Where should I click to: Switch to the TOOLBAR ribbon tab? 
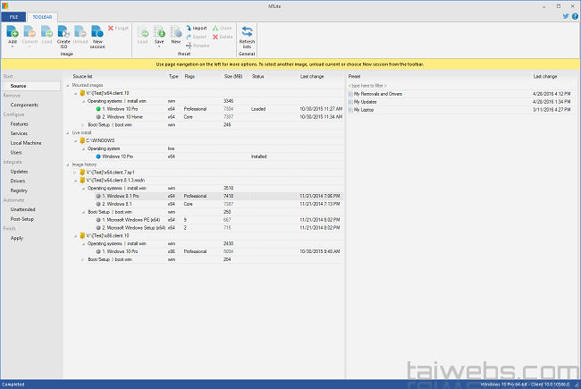point(42,17)
